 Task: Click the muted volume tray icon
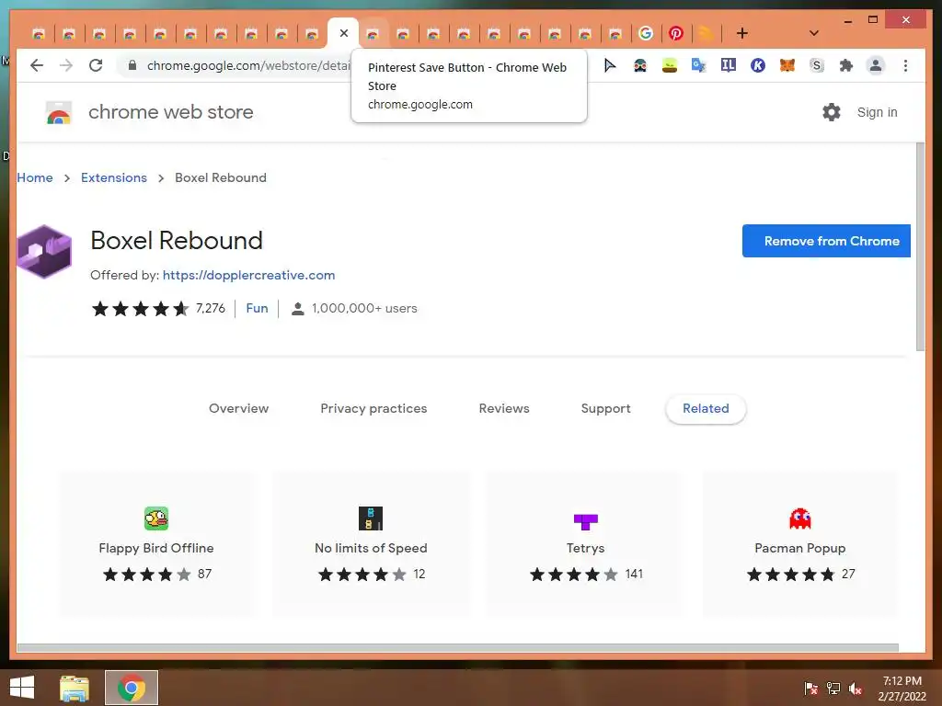(x=856, y=689)
